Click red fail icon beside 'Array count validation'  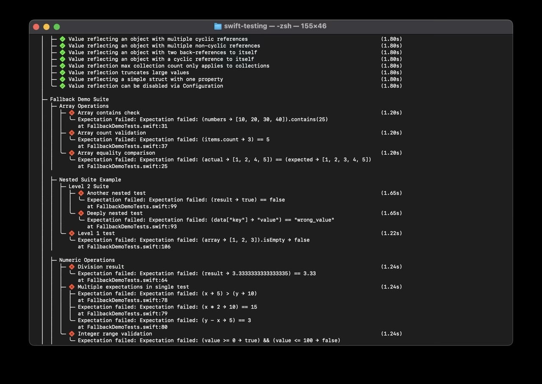click(x=72, y=133)
